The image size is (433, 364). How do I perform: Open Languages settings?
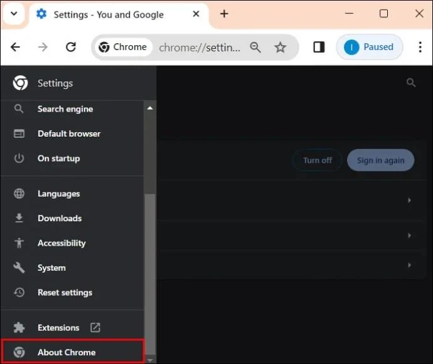[72, 194]
